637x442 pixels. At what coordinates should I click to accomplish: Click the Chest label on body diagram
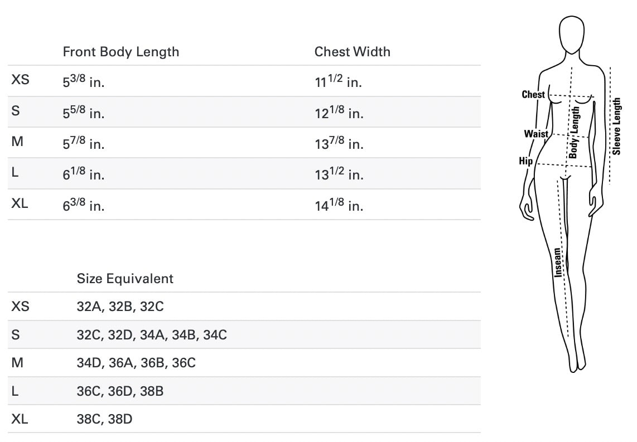[533, 95]
